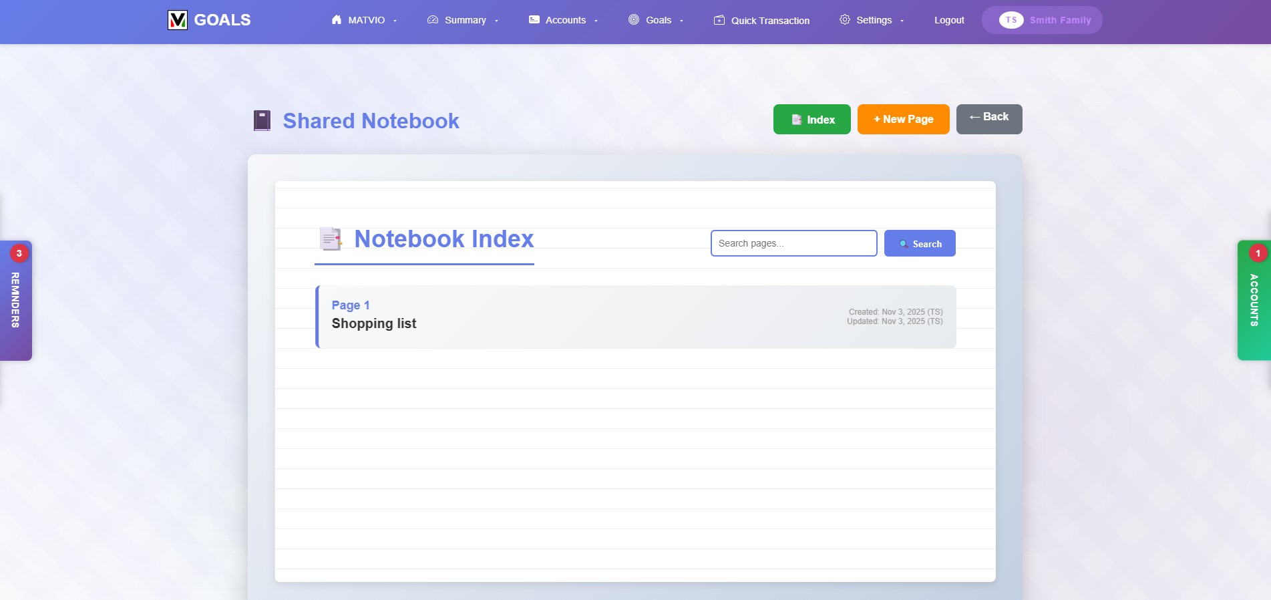This screenshot has height=600, width=1271.
Task: Open the Goals menu
Action: pyautogui.click(x=657, y=20)
